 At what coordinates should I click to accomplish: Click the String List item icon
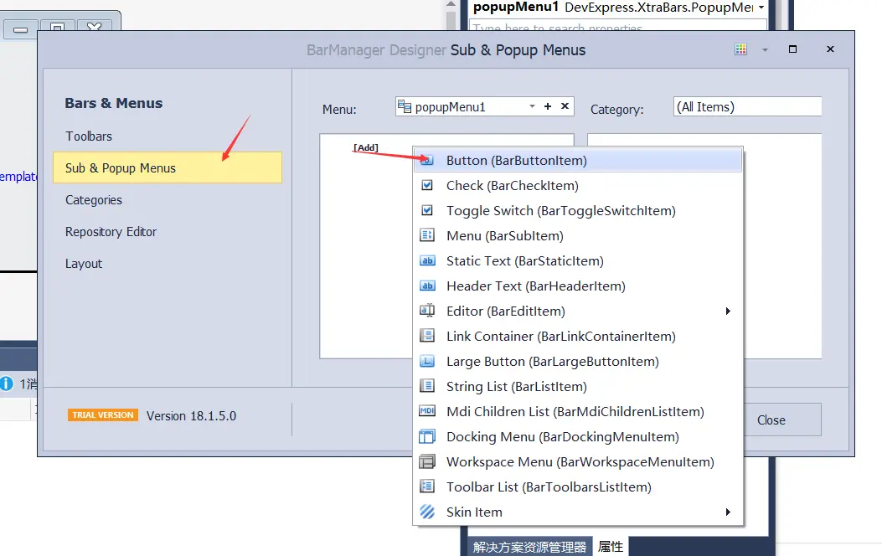427,386
